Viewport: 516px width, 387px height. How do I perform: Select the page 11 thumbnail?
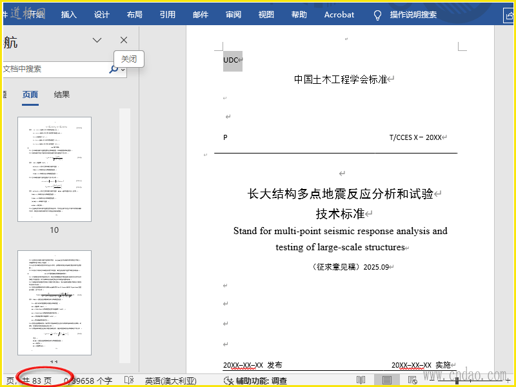[x=55, y=303]
